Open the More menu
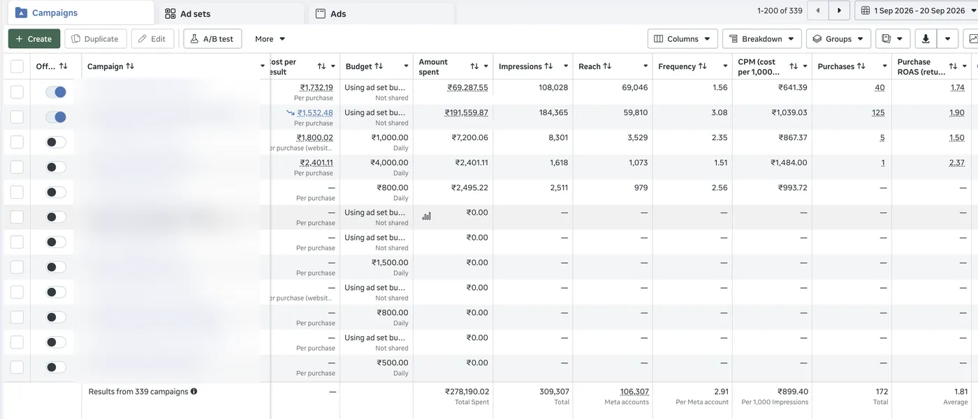The height and width of the screenshot is (419, 978). tap(270, 39)
